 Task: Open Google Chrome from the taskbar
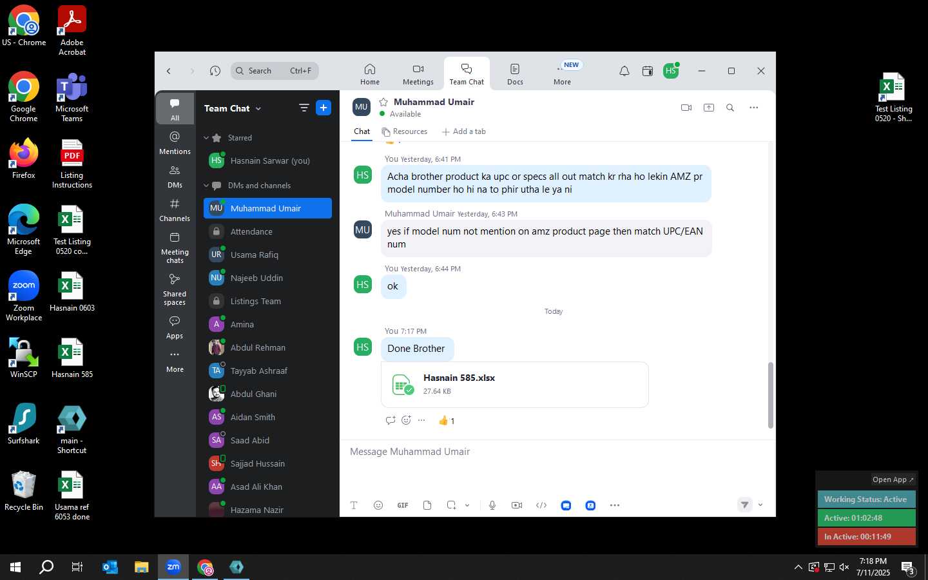[x=205, y=567]
